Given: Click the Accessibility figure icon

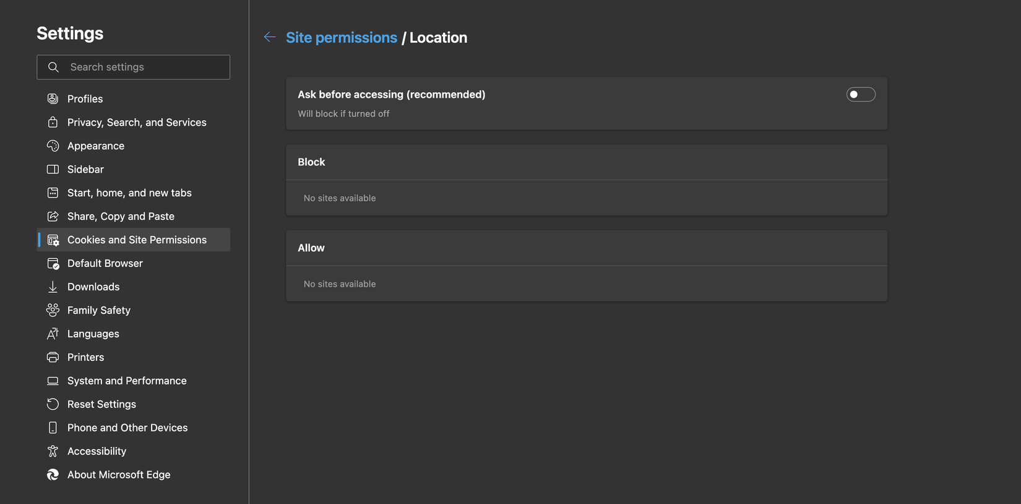Looking at the screenshot, I should click(x=53, y=451).
